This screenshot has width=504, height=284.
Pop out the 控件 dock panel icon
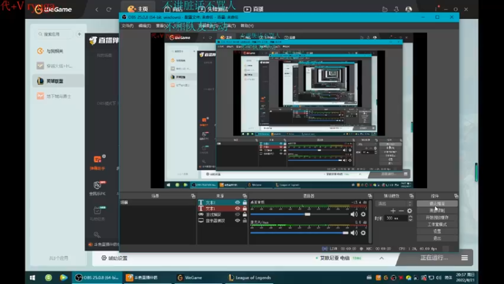point(456,196)
